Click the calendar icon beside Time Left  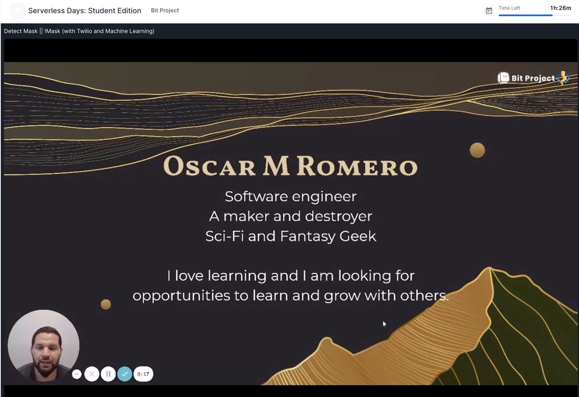(x=489, y=11)
